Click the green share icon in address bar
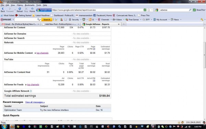 145,10
